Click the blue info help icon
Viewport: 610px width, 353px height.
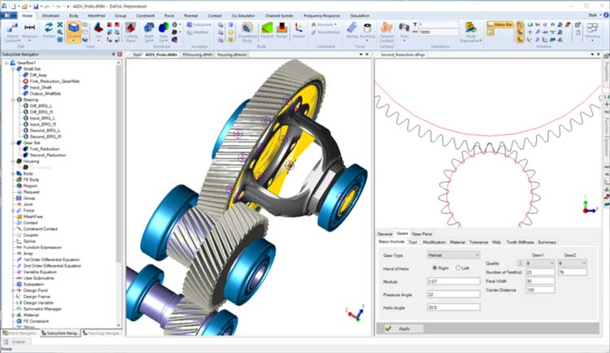pyautogui.click(x=606, y=15)
